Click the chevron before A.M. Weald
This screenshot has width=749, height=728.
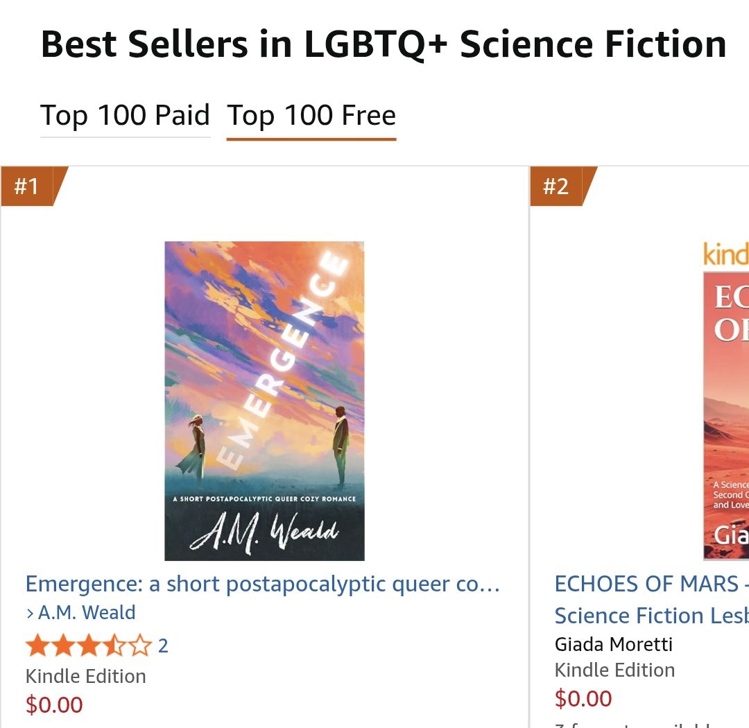click(30, 614)
